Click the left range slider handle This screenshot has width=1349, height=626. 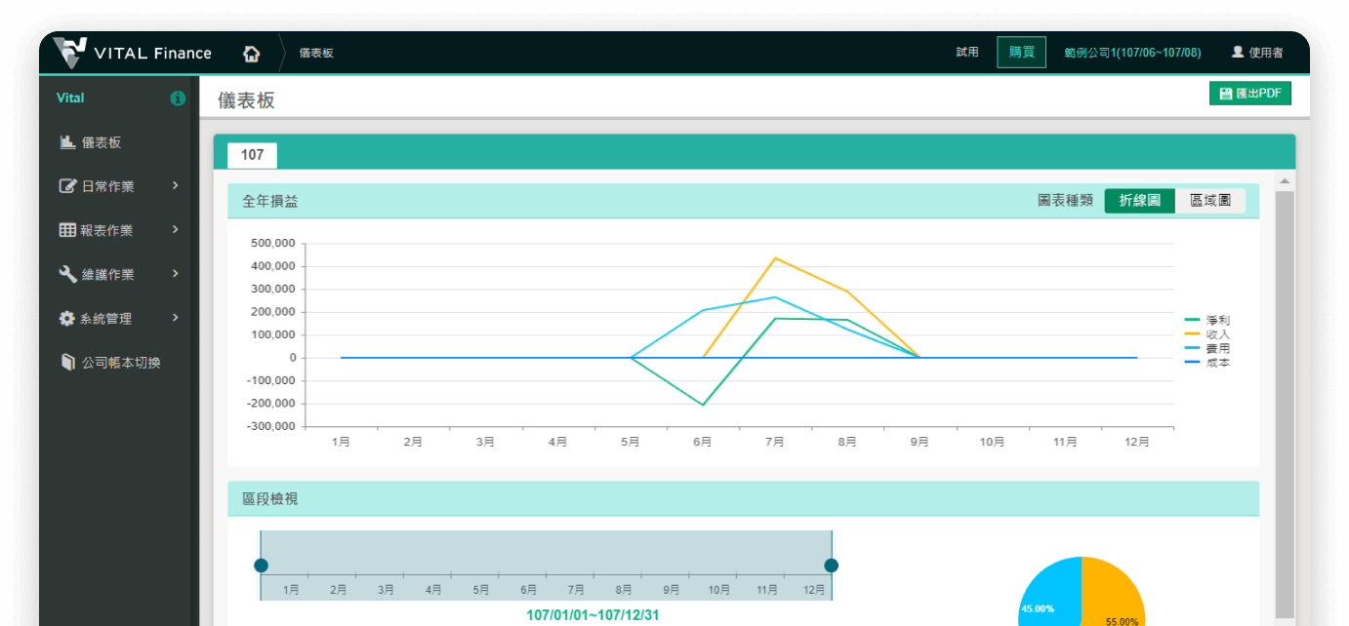pos(261,566)
